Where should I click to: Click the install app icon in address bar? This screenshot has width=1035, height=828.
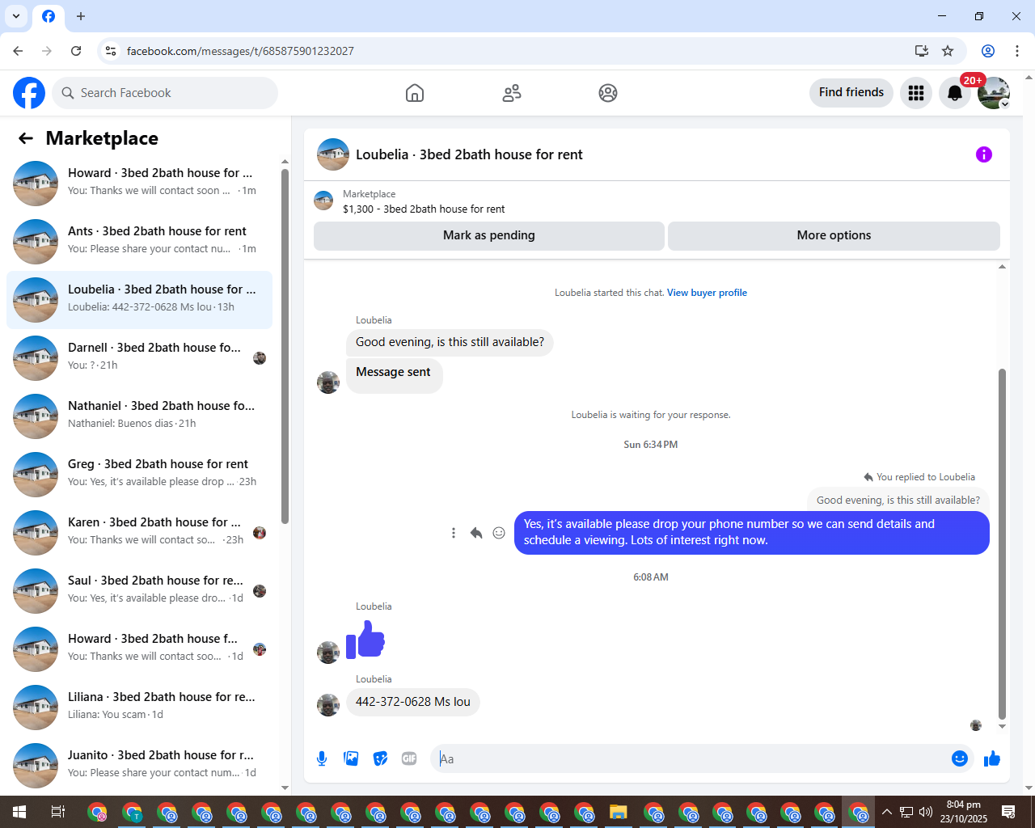coord(922,51)
